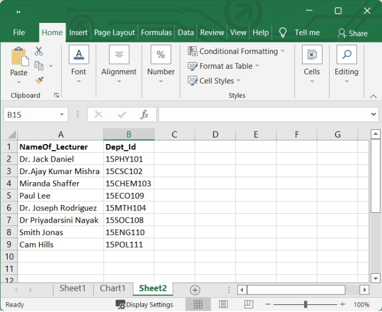Click the Paste clipboard icon
Image resolution: width=382 pixels, height=312 pixels.
click(19, 57)
